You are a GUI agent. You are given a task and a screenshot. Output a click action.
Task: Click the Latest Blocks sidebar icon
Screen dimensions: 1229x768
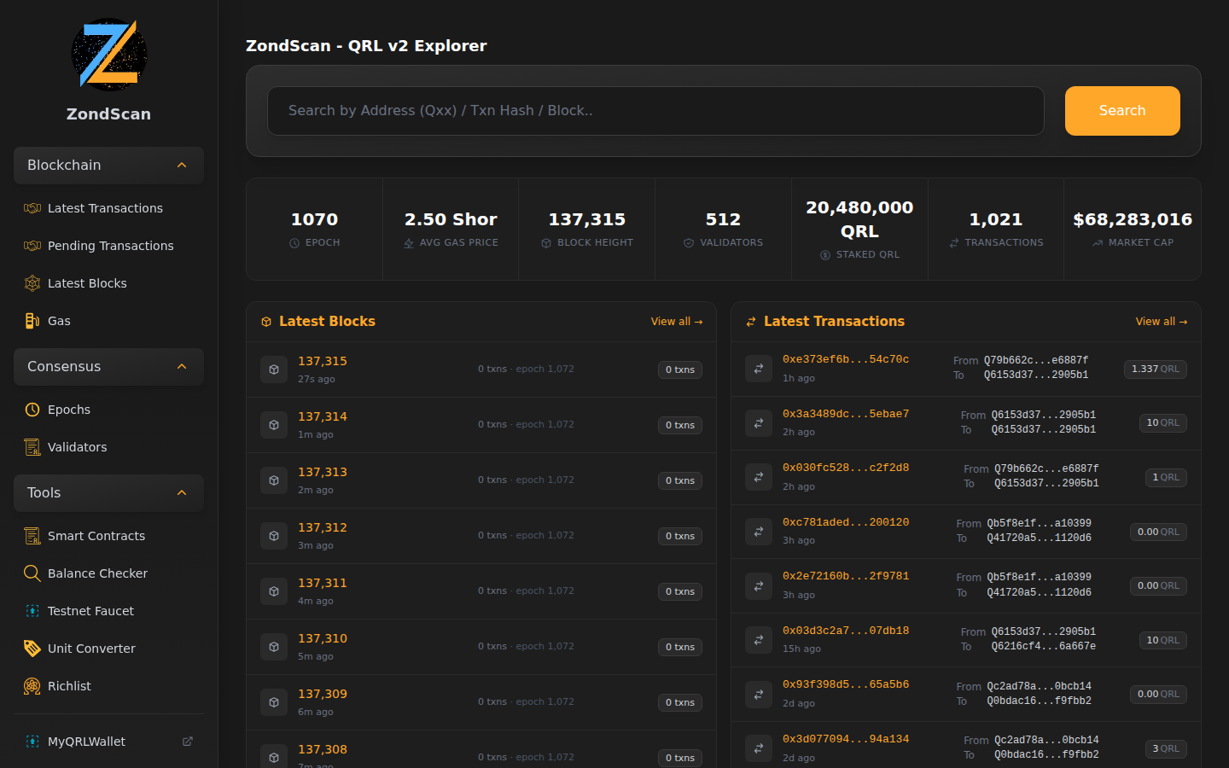click(32, 283)
